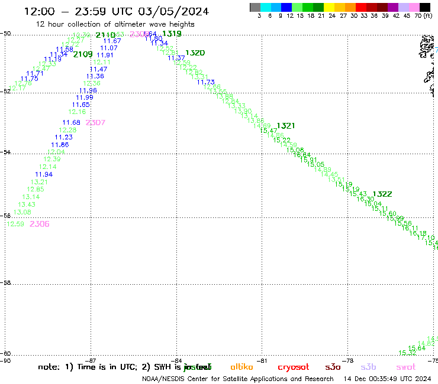Click the 'swot' satellite label
This screenshot has height=384, width=438.
click(x=406, y=367)
